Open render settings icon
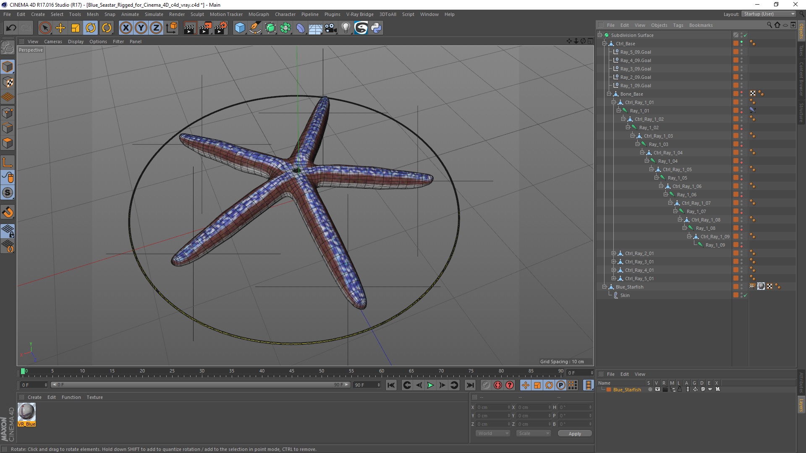 pos(221,28)
